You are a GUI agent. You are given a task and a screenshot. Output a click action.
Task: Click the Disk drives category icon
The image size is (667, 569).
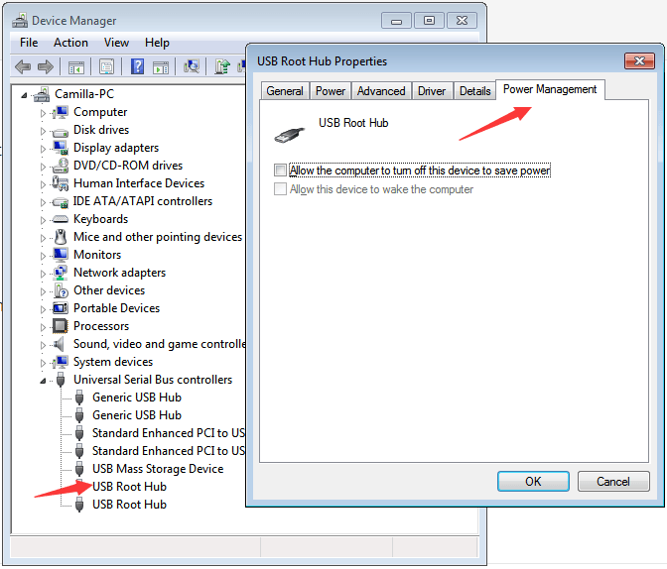click(60, 131)
